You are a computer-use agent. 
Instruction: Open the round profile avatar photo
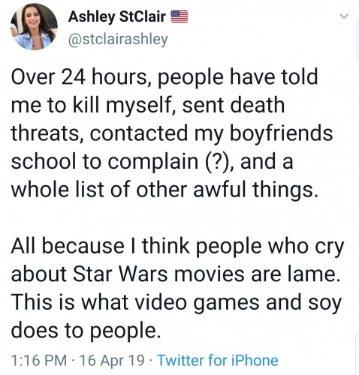[34, 27]
